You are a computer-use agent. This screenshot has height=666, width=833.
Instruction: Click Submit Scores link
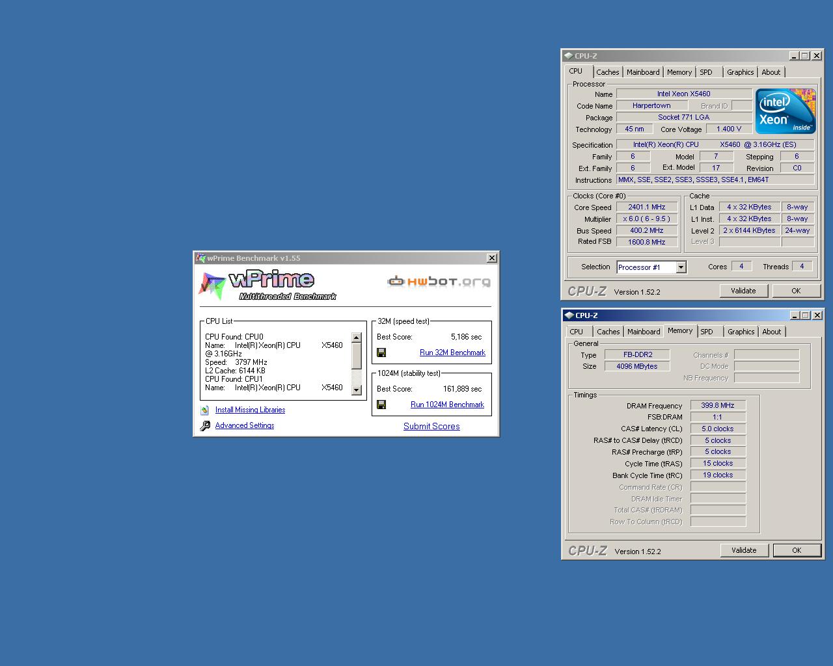tap(431, 427)
